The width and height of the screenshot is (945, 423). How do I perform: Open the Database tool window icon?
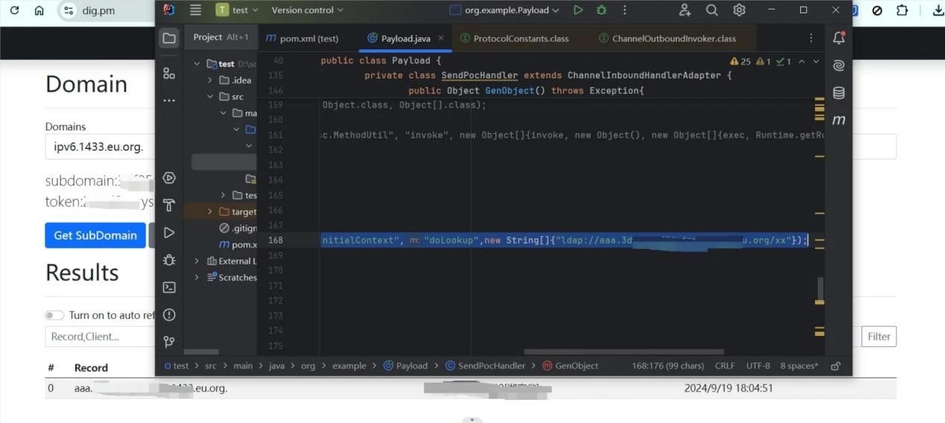pyautogui.click(x=838, y=93)
